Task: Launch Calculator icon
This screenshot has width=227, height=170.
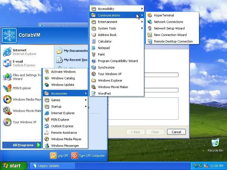Action: [94, 41]
